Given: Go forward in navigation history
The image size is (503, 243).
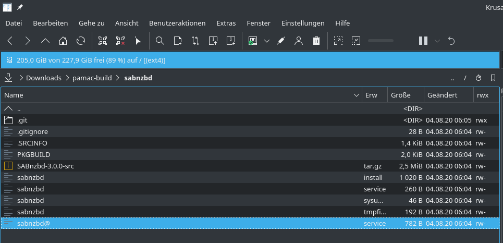Looking at the screenshot, I should pyautogui.click(x=28, y=41).
